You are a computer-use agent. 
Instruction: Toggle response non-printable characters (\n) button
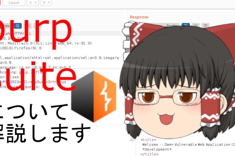coord(195,26)
